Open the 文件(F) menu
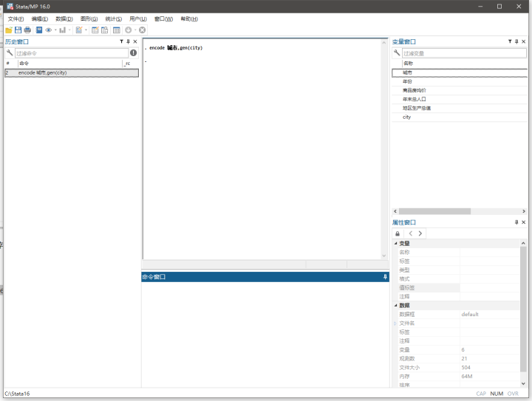 tap(16, 19)
